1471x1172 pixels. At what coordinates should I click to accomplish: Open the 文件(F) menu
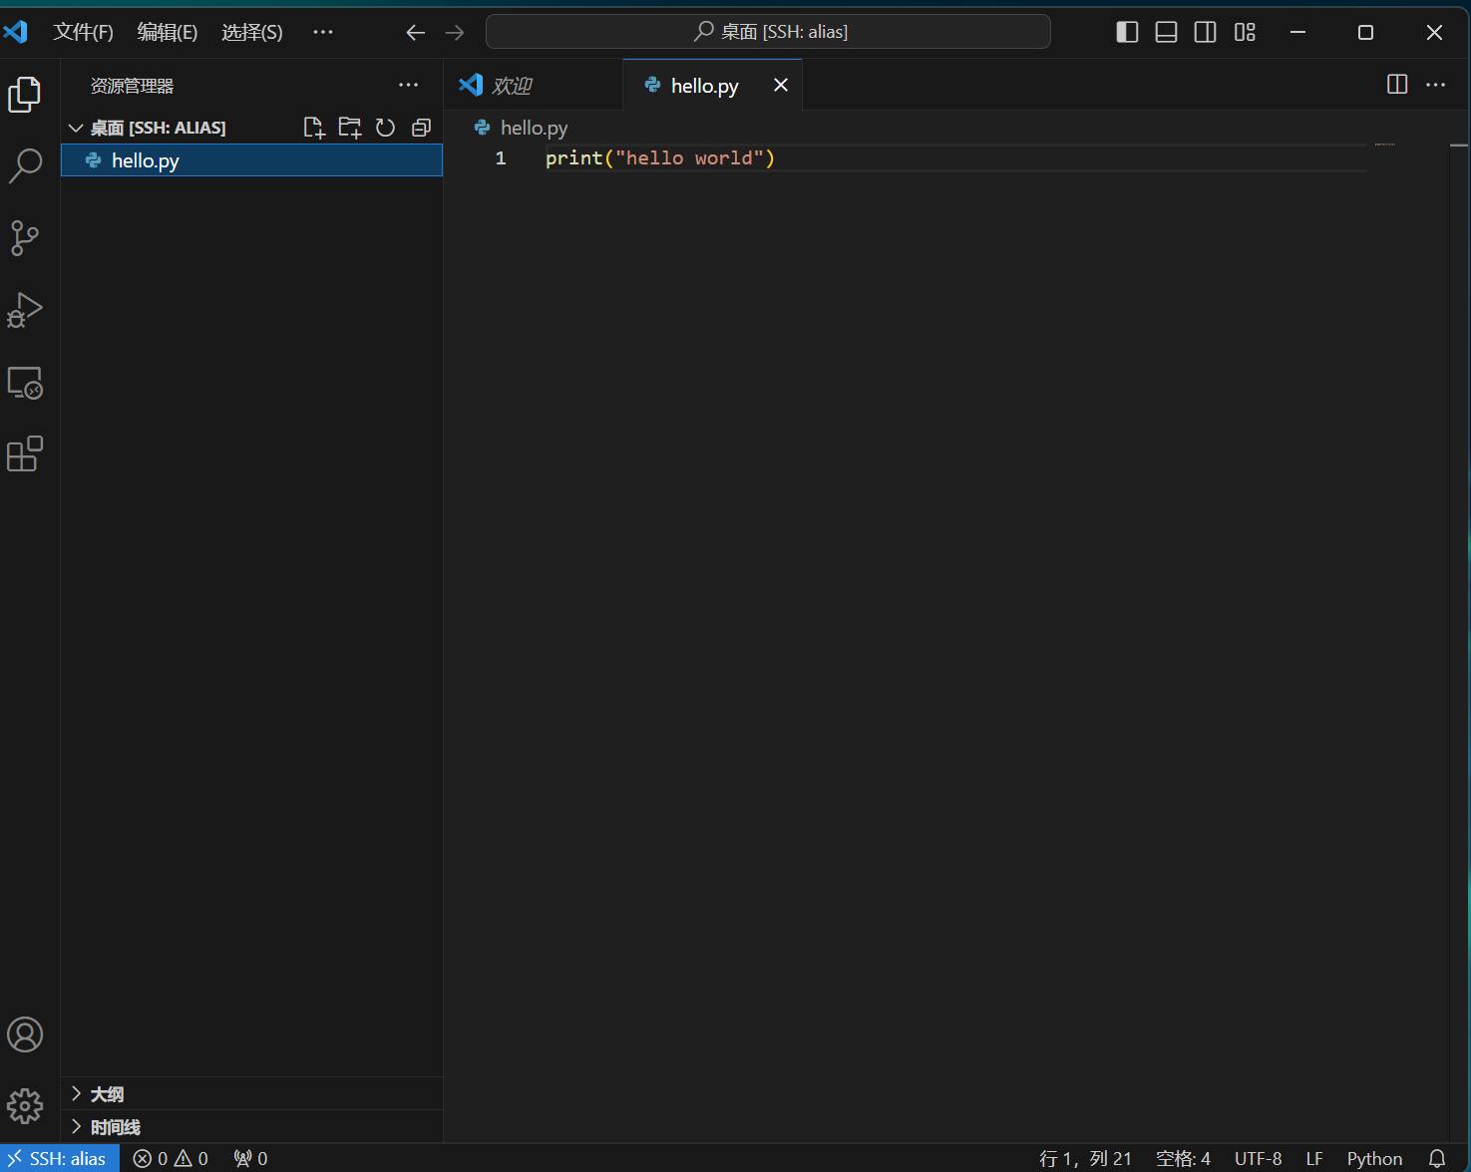83,32
